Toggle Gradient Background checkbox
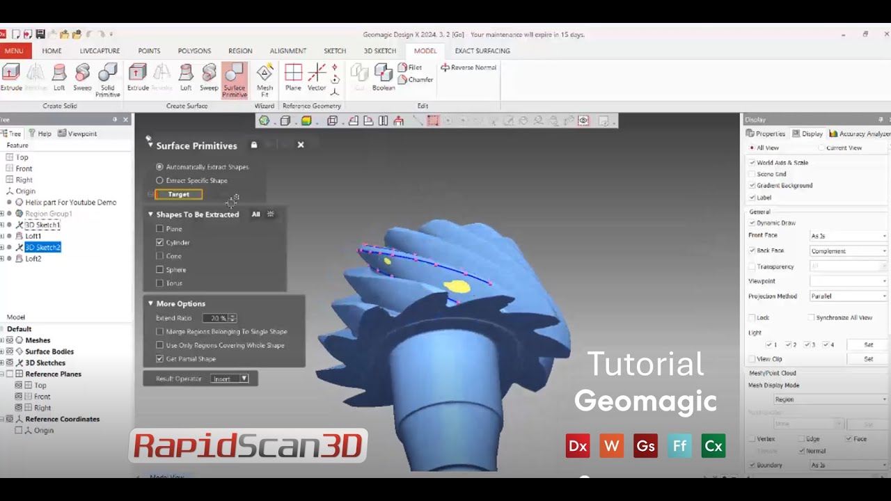Screen dimensions: 891x501 752,186
